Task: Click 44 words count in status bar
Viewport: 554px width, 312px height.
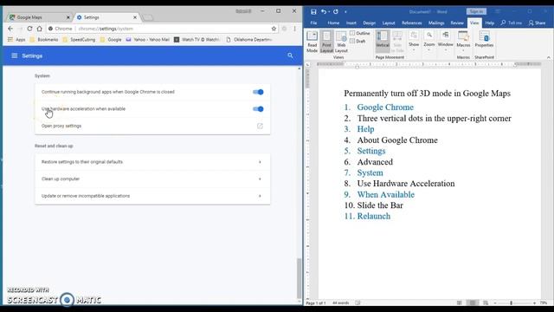Action: [x=340, y=303]
